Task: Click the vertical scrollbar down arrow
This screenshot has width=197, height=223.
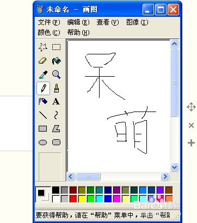Action: 175,167
